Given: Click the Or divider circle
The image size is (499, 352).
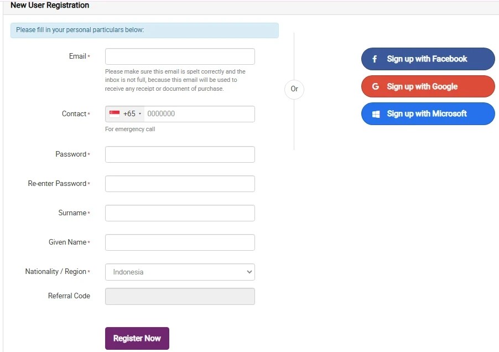Looking at the screenshot, I should pyautogui.click(x=294, y=89).
